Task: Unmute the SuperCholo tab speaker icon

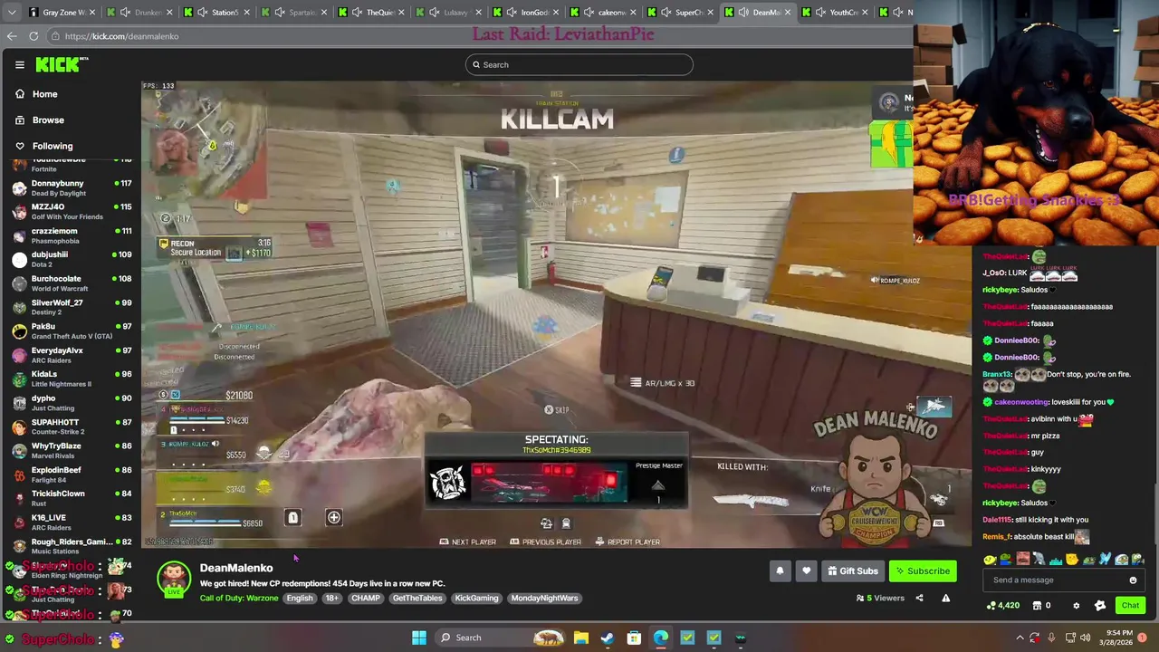Action: pyautogui.click(x=666, y=12)
